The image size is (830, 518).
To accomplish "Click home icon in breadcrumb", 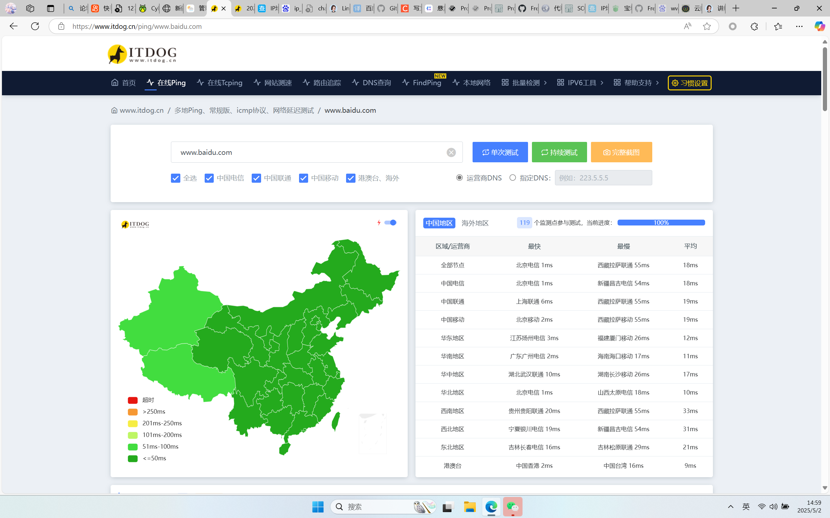I will click(x=114, y=110).
